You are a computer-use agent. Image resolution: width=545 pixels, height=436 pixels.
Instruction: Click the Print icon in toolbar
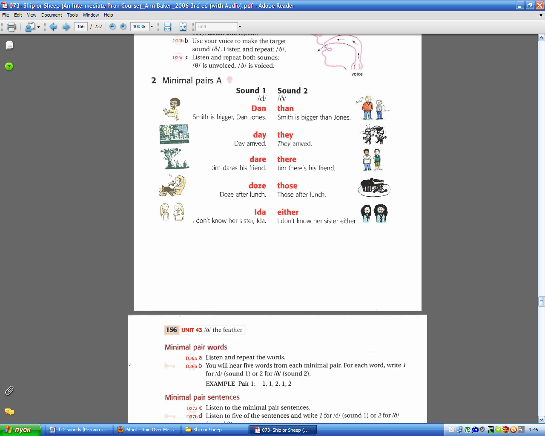pos(11,27)
